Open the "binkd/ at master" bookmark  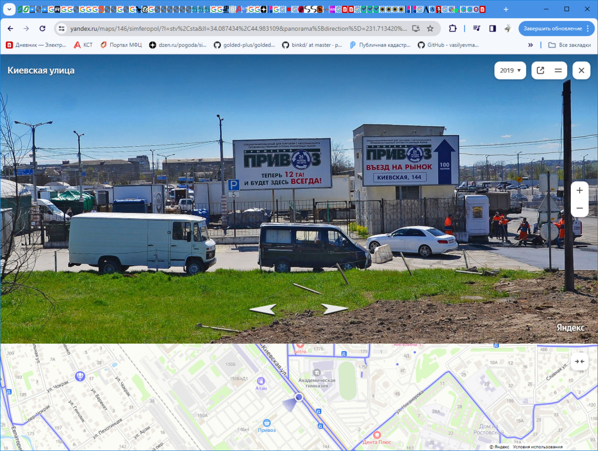click(x=312, y=45)
